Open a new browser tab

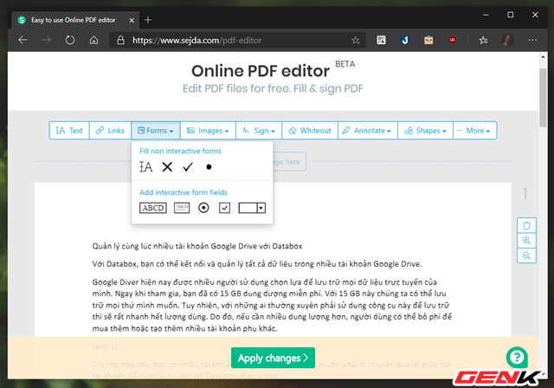148,20
